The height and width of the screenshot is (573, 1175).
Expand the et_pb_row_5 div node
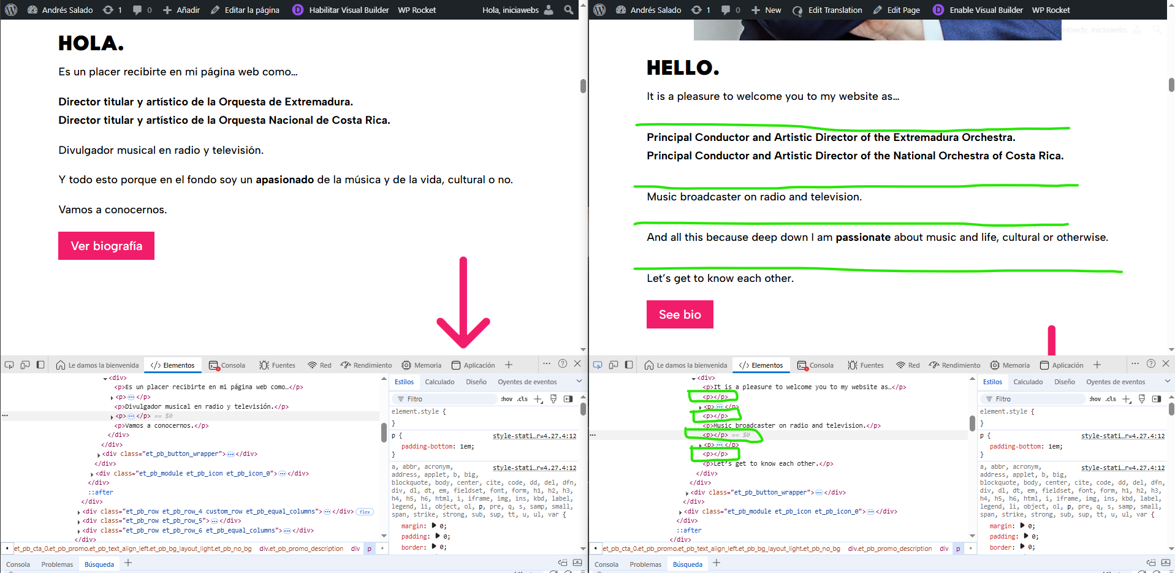[79, 522]
